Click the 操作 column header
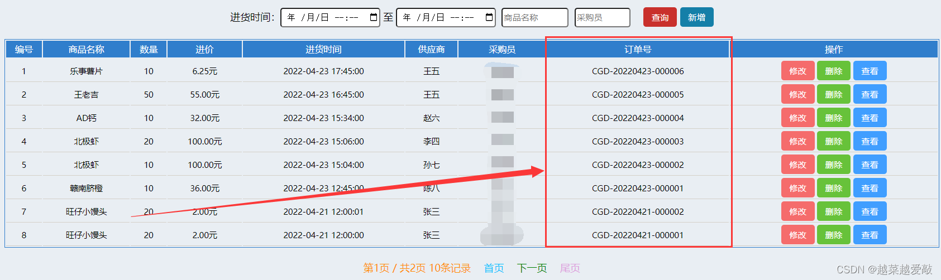Screen dimensions: 941x280 pyautogui.click(x=834, y=49)
